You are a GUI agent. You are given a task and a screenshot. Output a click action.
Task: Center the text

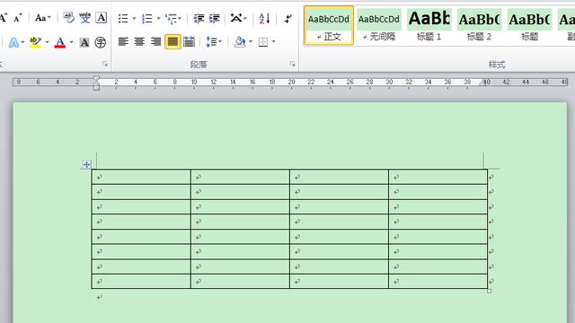139,42
